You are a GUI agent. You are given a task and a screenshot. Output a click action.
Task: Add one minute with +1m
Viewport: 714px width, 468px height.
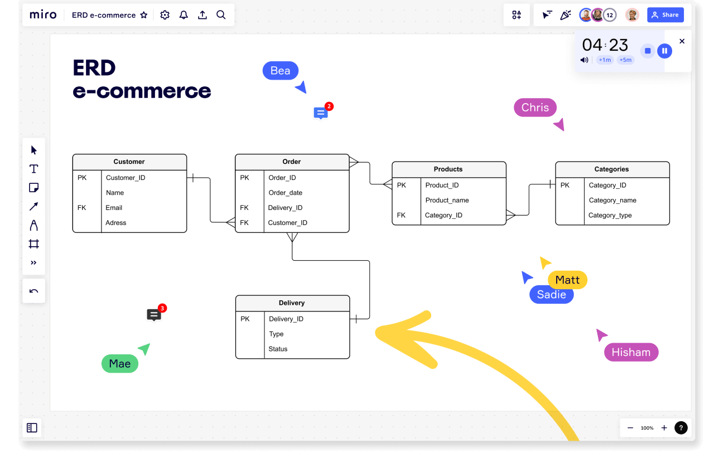605,60
